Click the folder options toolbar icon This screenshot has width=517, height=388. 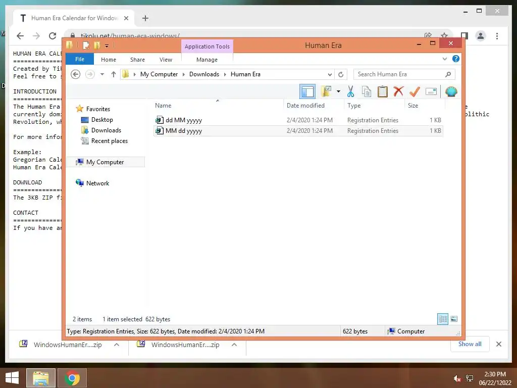(326, 91)
